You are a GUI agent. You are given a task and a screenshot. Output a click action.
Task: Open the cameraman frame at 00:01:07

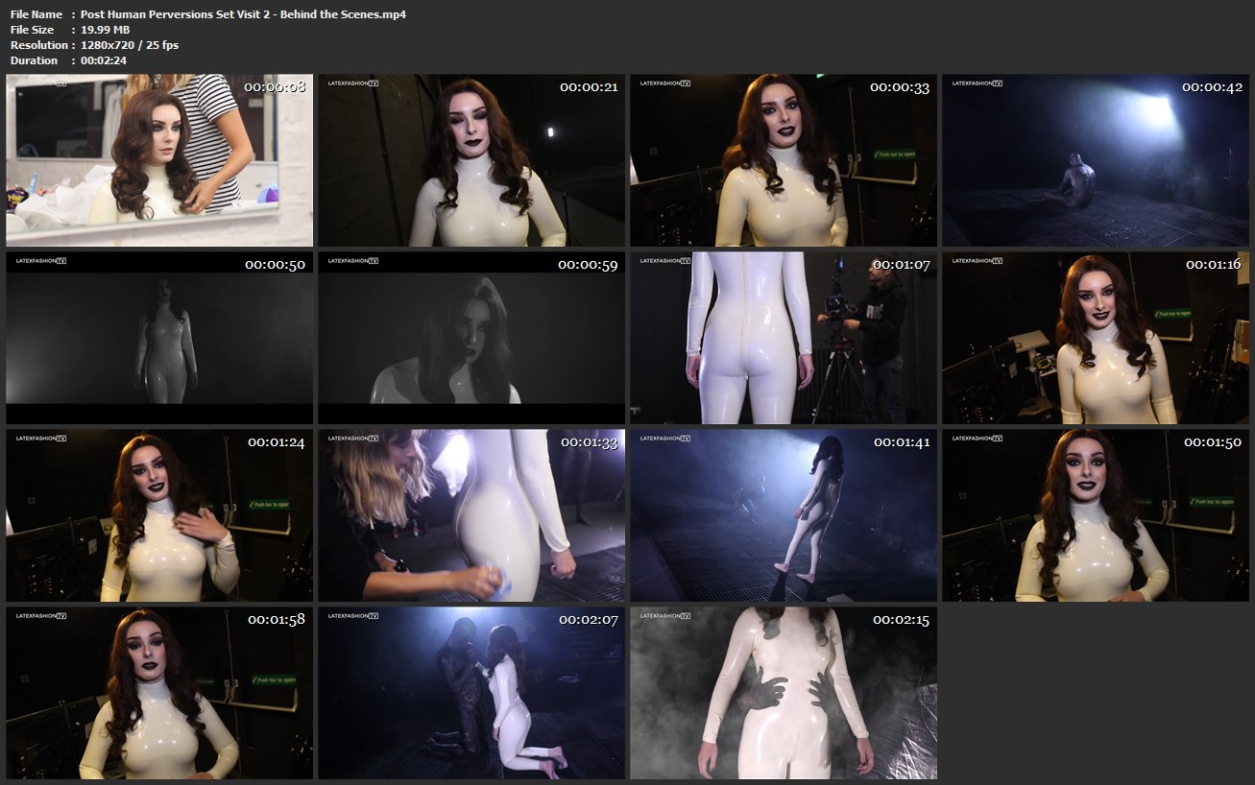784,338
